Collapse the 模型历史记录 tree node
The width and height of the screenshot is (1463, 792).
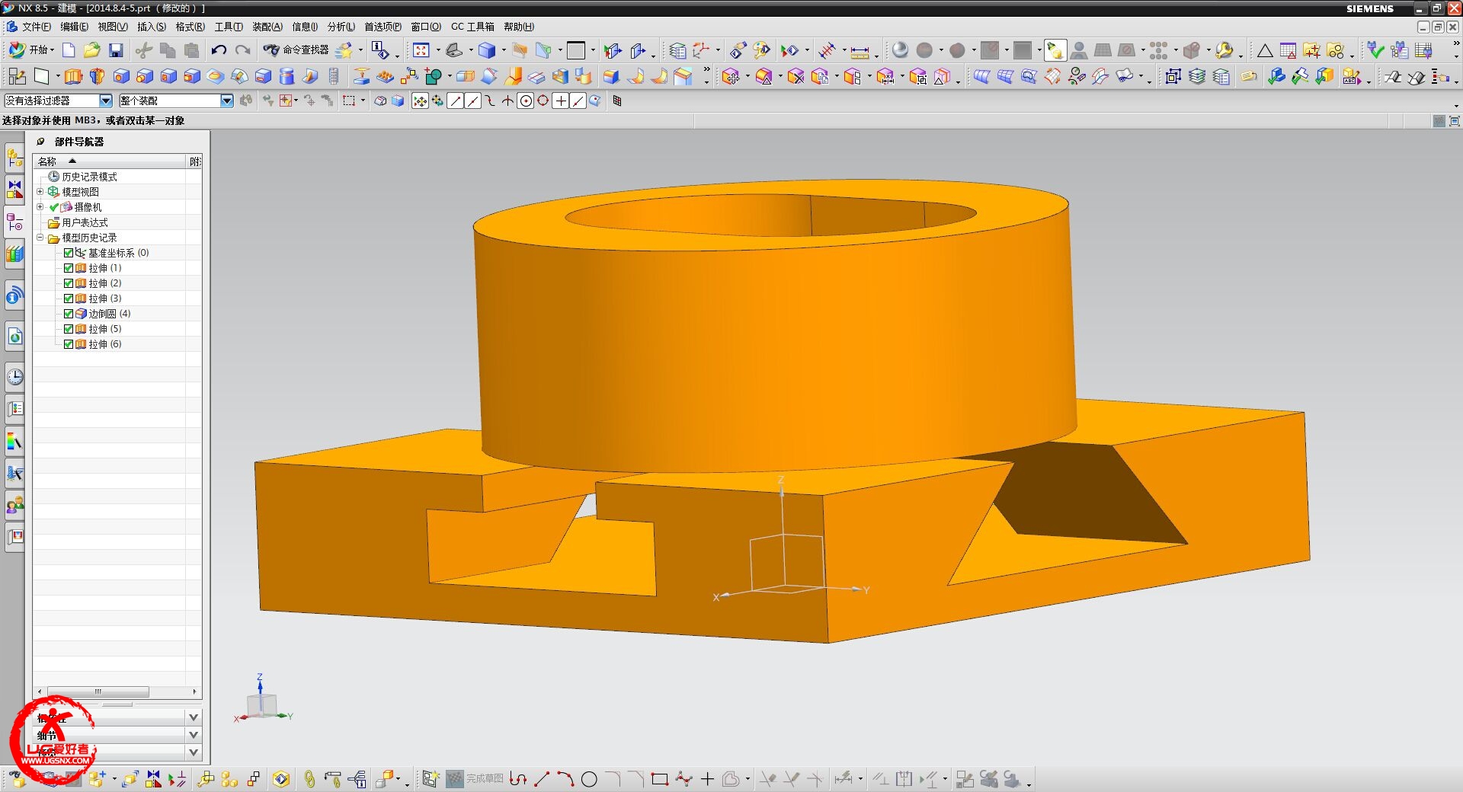click(40, 238)
